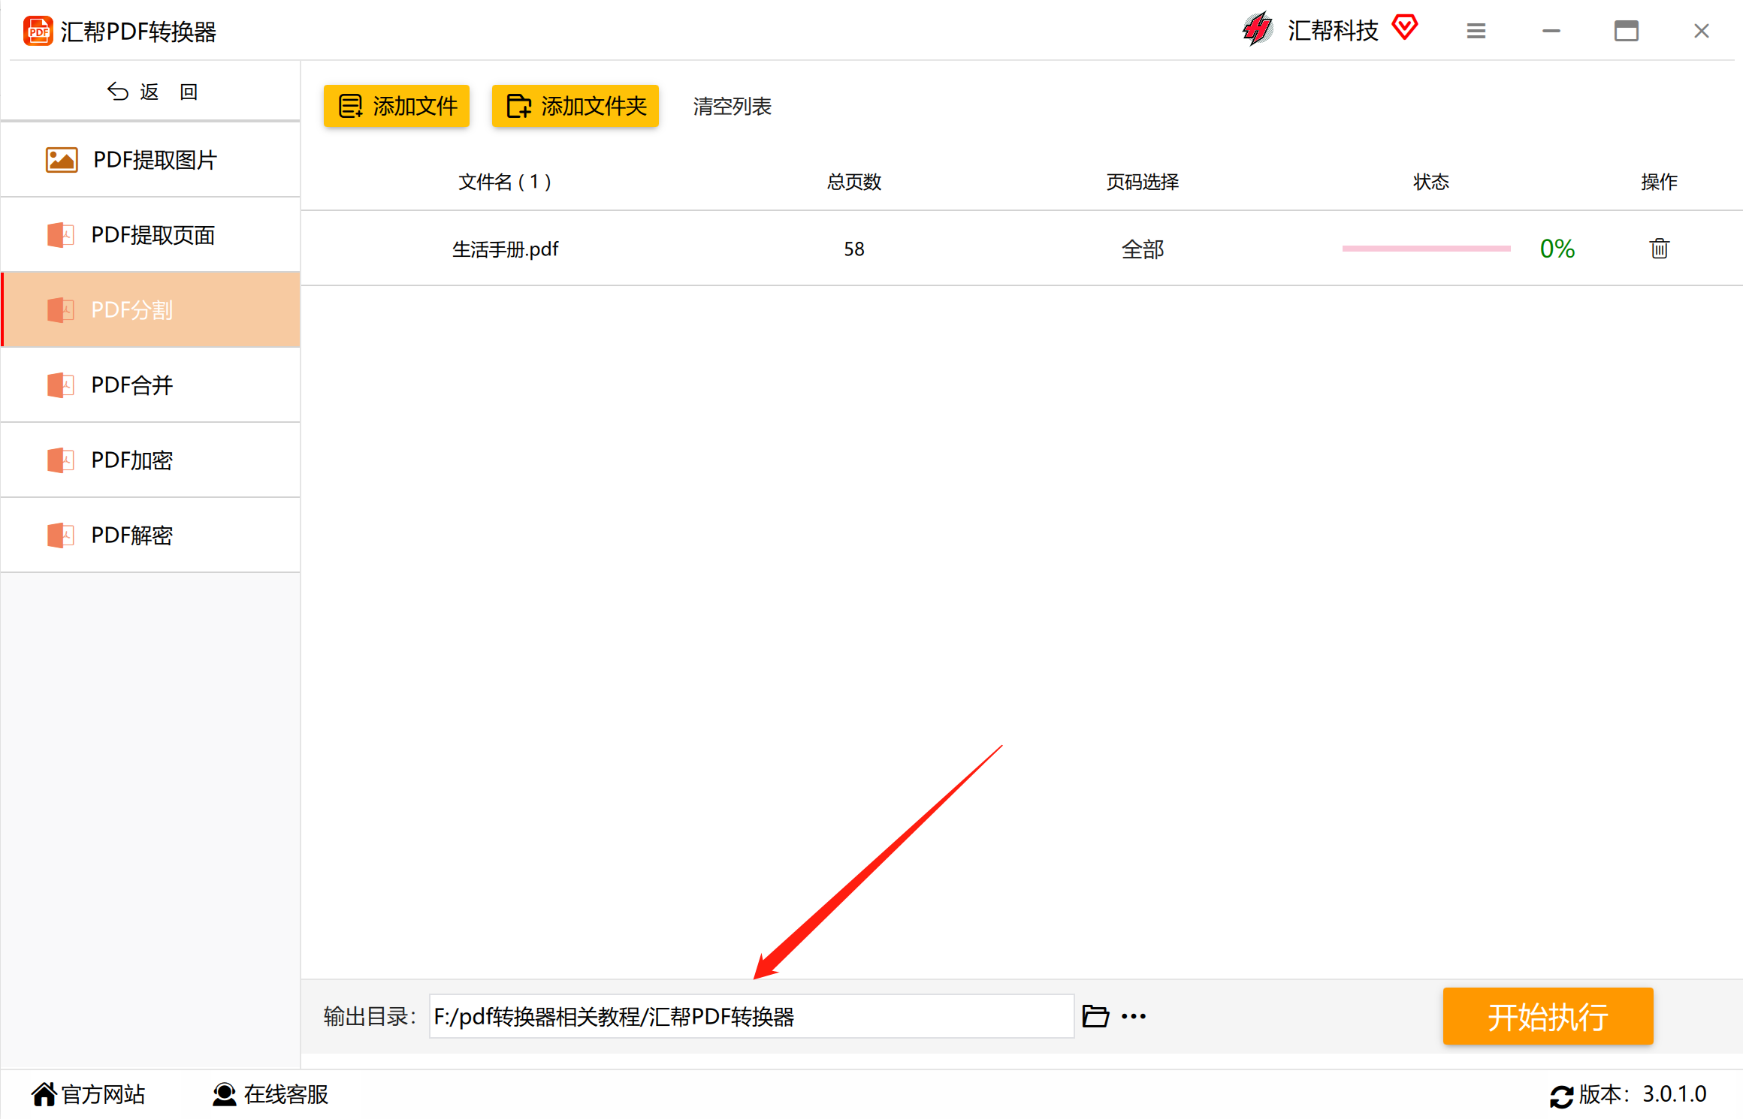Select PDF合并 in sidebar
The image size is (1743, 1119).
click(x=151, y=385)
